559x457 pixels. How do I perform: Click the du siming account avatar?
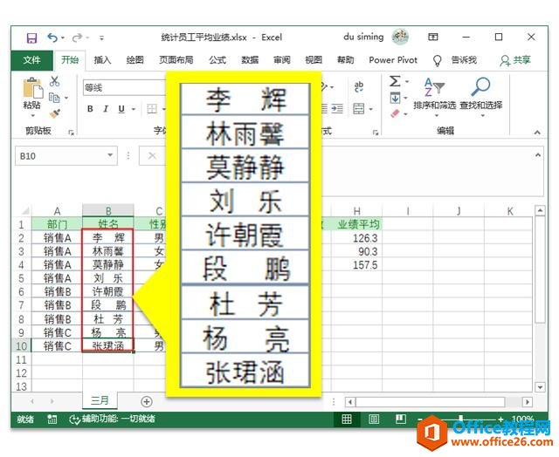[x=400, y=37]
